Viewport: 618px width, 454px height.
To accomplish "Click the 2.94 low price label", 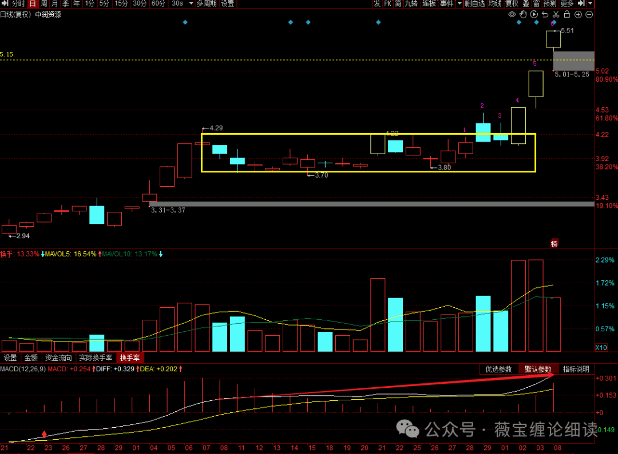I will (23, 236).
